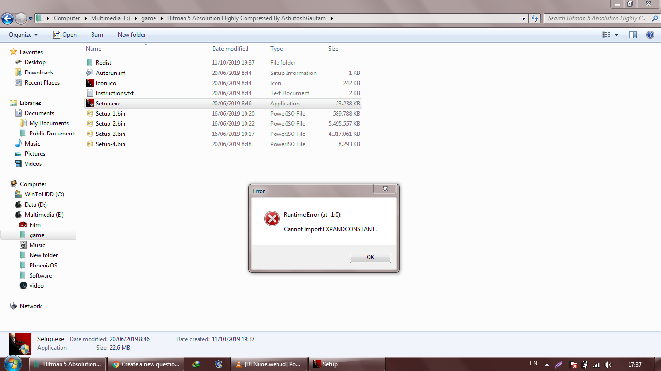Select Setup-3.bin file
The image size is (661, 371).
tap(223, 134)
